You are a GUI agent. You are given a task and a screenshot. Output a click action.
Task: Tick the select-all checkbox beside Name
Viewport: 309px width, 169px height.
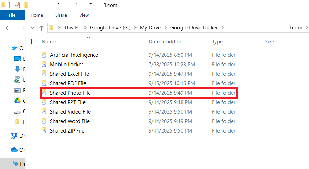pos(34,41)
